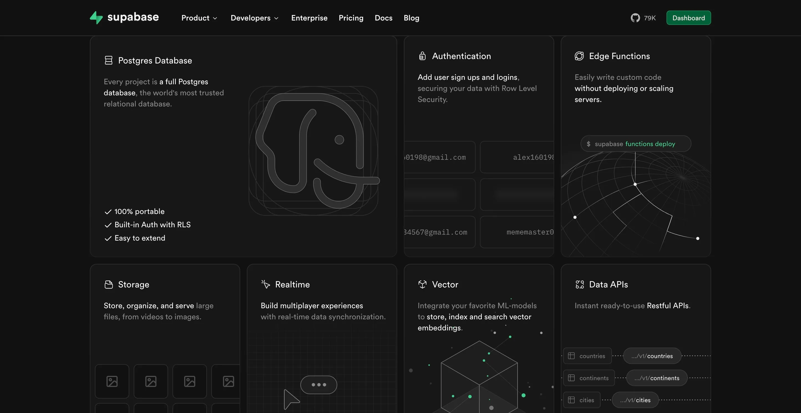Open the Data APIs card title

coord(608,284)
